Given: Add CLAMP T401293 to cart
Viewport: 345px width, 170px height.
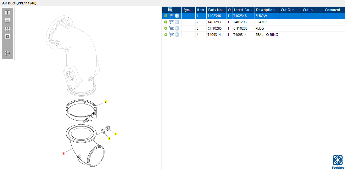Looking at the screenshot, I should [x=171, y=22].
